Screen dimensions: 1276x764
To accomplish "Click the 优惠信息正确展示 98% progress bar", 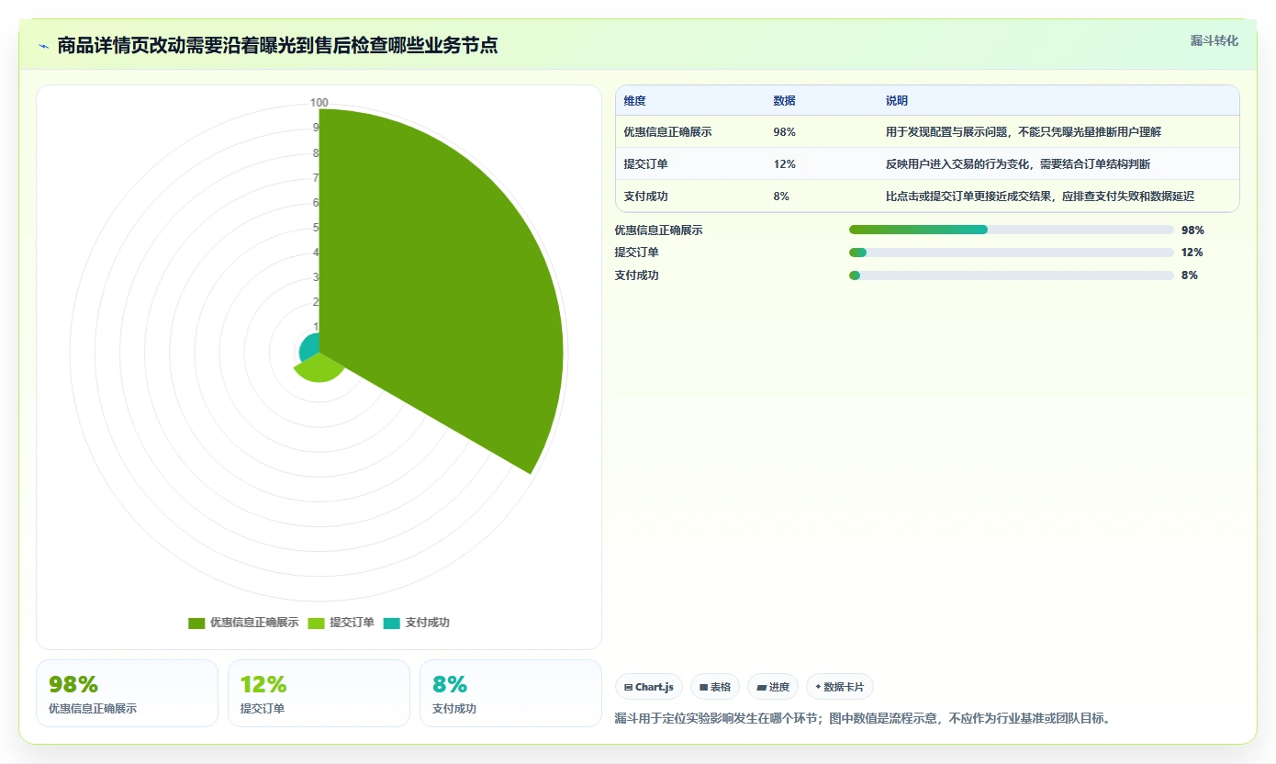I will pyautogui.click(x=1012, y=230).
